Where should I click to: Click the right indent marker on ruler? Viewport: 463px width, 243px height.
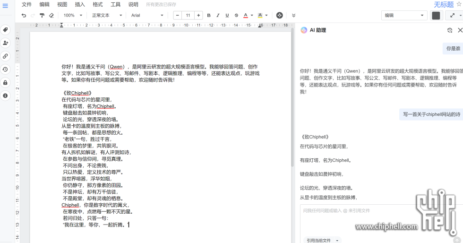260,26
